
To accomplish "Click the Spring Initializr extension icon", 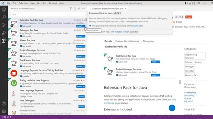I will pyautogui.click(x=14, y=83).
